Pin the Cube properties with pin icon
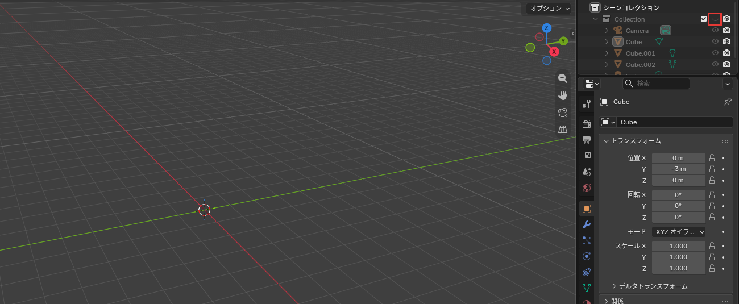 click(727, 102)
